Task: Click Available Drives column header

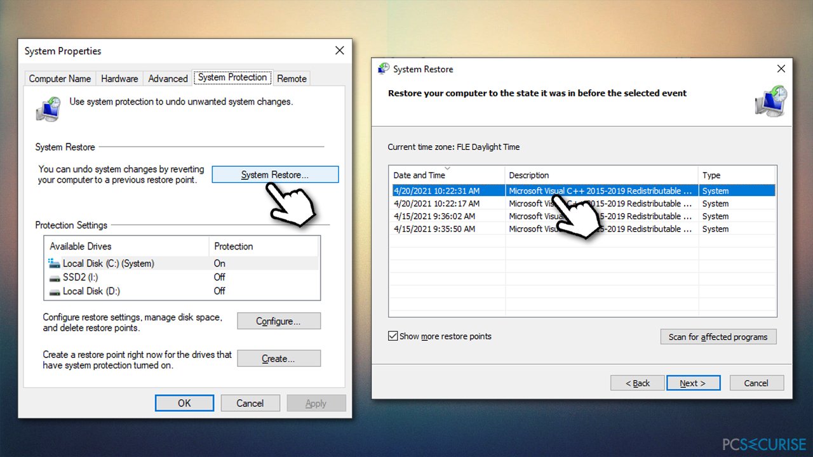Action: 126,246
